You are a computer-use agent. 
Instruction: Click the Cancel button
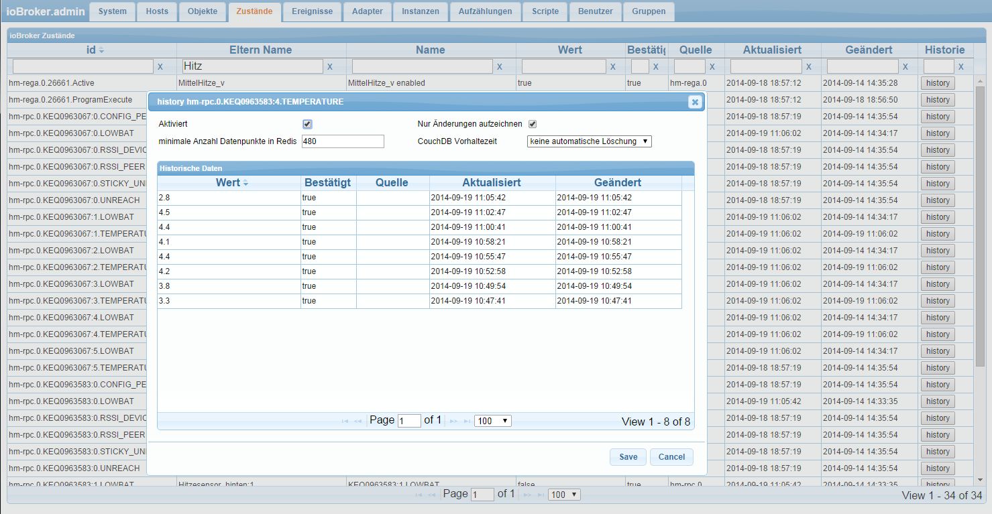tap(671, 457)
